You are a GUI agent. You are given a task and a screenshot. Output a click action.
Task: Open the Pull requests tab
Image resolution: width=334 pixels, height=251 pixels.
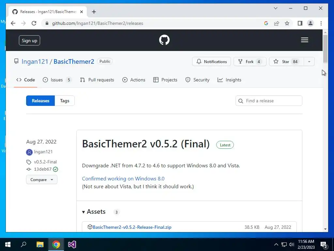point(97,80)
